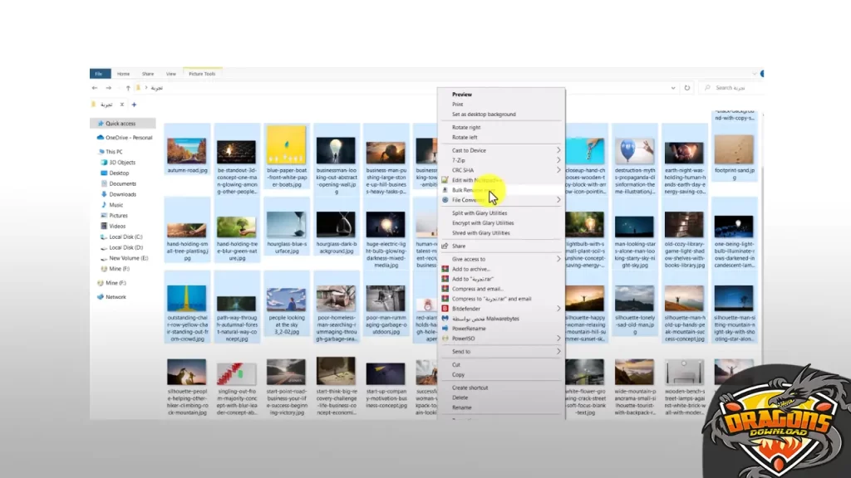Click the PowerRename icon in context menu
This screenshot has height=478, width=851.
pos(445,329)
